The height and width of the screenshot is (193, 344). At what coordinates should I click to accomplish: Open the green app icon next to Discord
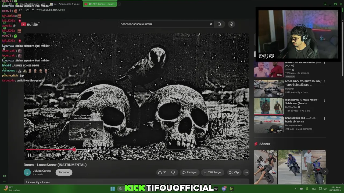(232, 189)
